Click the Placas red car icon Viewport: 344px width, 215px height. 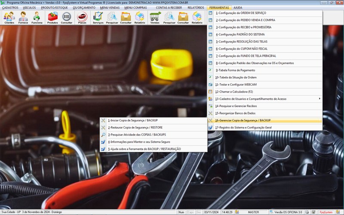point(82,18)
